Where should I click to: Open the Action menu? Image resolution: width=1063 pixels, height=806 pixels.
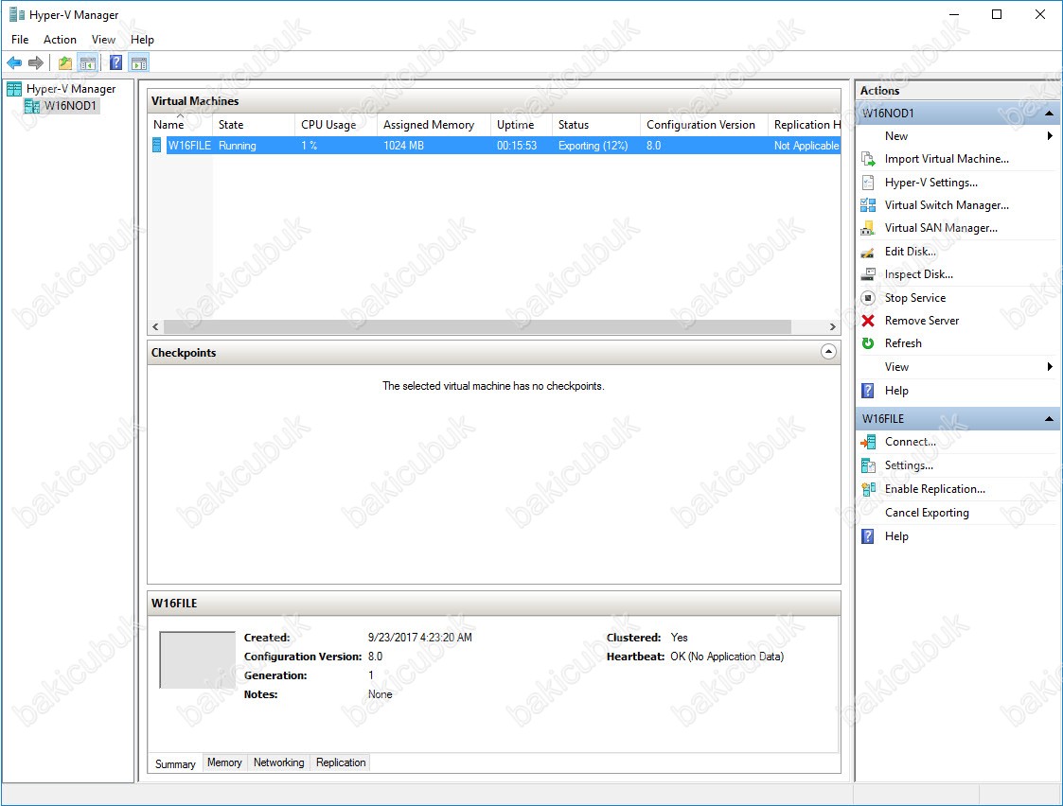60,40
